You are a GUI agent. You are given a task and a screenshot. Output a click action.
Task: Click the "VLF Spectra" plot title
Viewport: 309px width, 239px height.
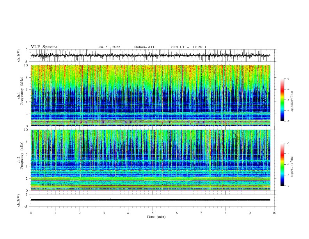pyautogui.click(x=44, y=47)
